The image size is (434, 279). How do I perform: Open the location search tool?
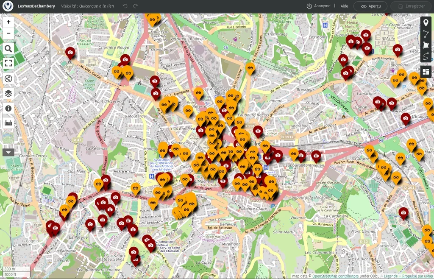(x=8, y=49)
